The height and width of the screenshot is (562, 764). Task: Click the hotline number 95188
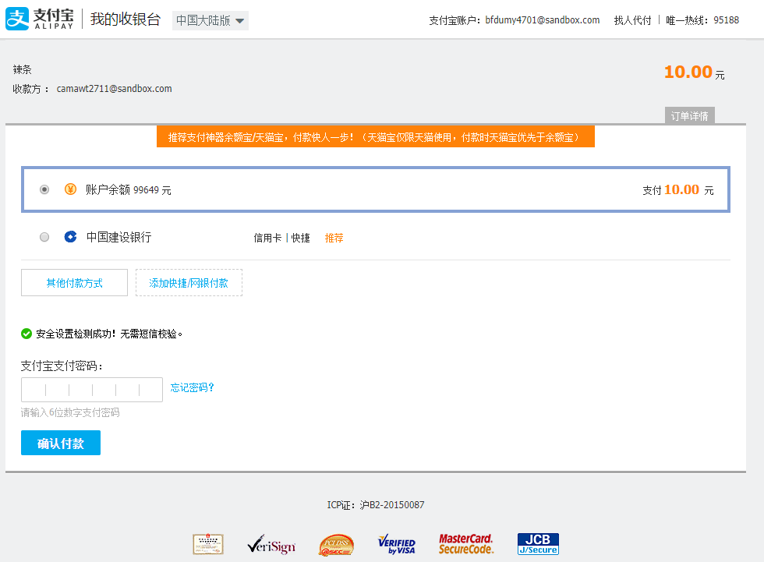[x=726, y=20]
